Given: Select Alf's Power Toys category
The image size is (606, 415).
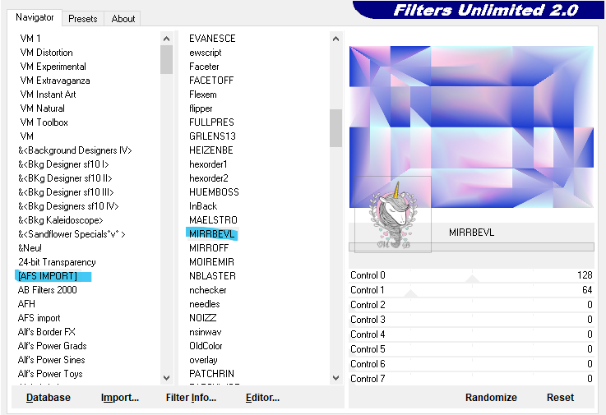Looking at the screenshot, I should pos(50,374).
